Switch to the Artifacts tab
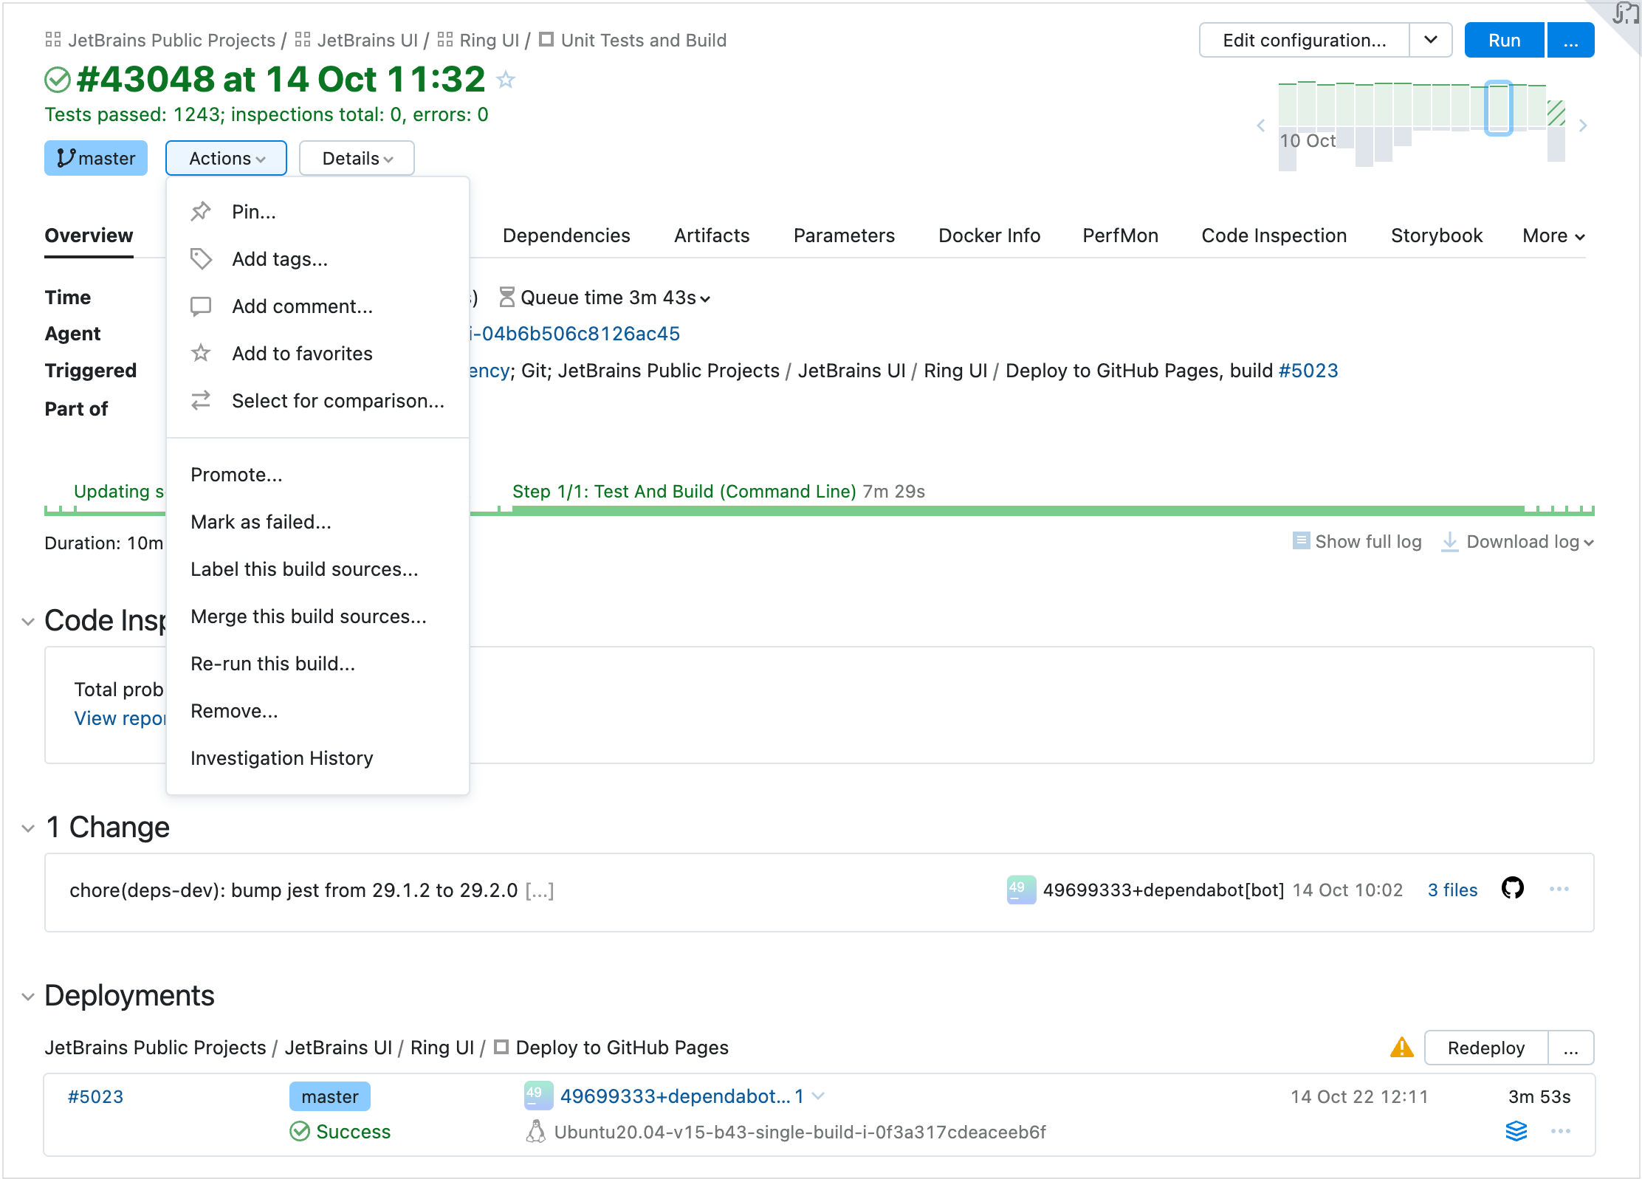This screenshot has height=1179, width=1642. (x=711, y=236)
